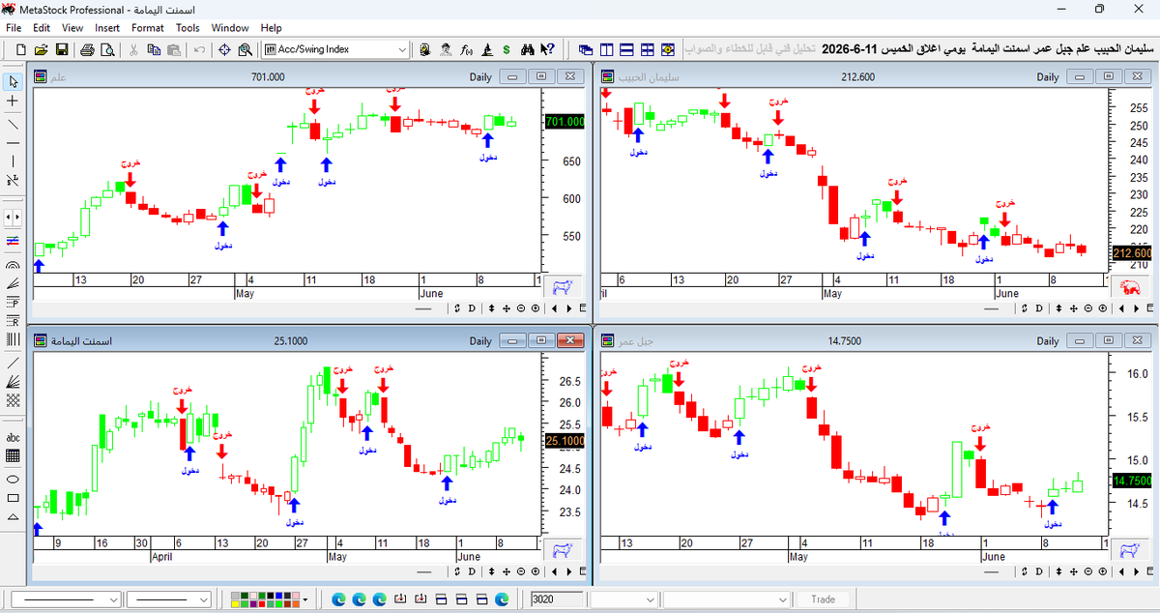The height and width of the screenshot is (613, 1160).
Task: Open the View menu
Action: (x=72, y=28)
